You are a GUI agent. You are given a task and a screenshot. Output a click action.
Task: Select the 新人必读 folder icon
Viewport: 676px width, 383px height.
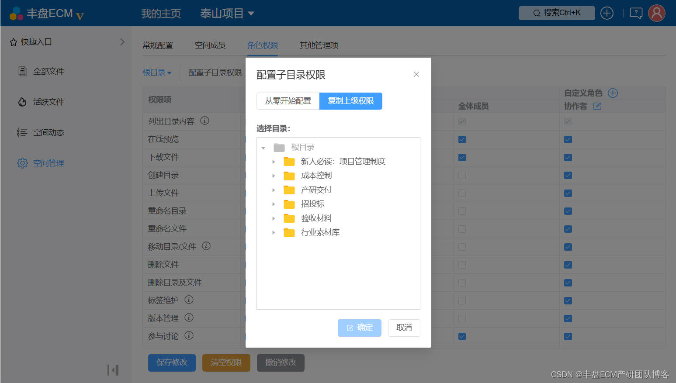point(289,162)
